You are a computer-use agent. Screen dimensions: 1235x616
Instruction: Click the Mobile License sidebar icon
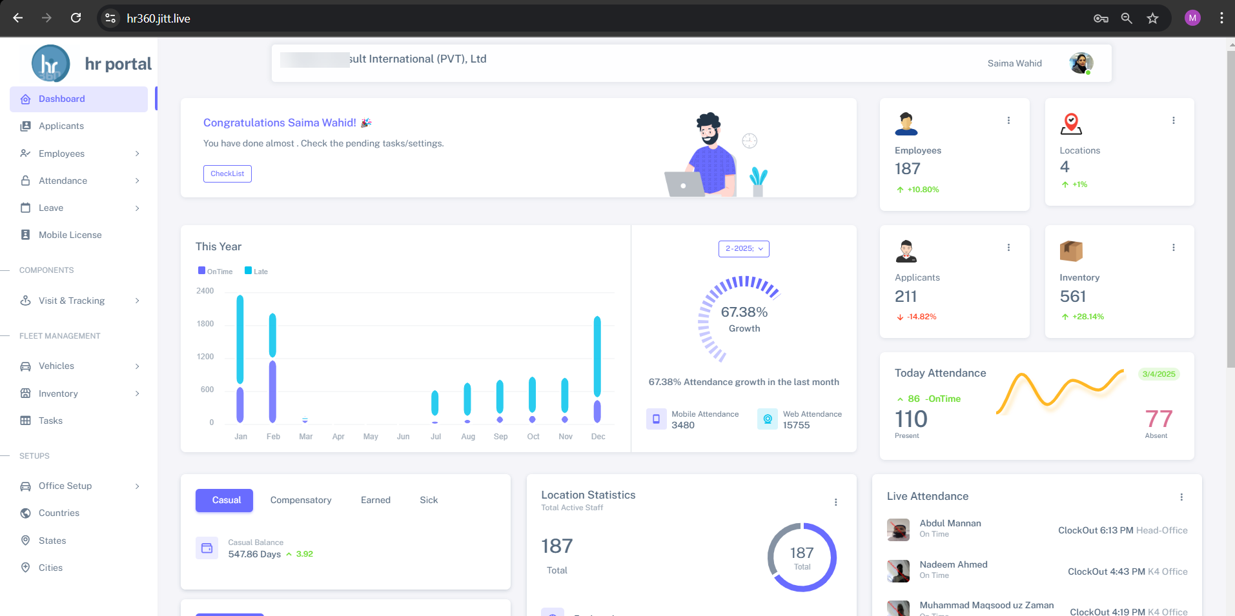(x=25, y=235)
